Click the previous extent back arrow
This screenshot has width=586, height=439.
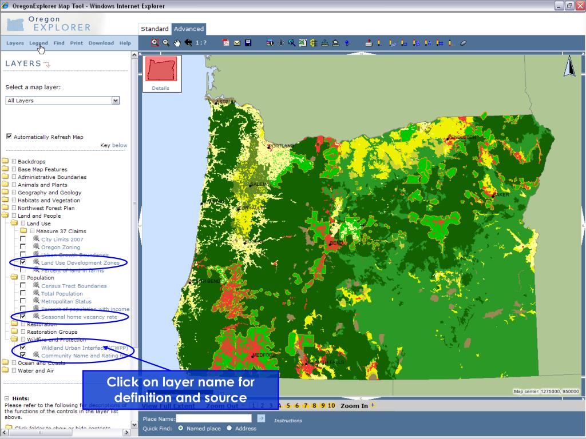pos(188,42)
